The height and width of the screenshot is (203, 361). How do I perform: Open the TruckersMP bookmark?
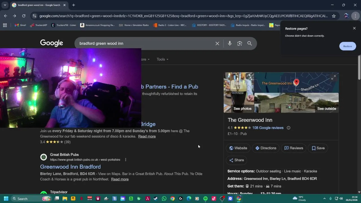(38, 25)
